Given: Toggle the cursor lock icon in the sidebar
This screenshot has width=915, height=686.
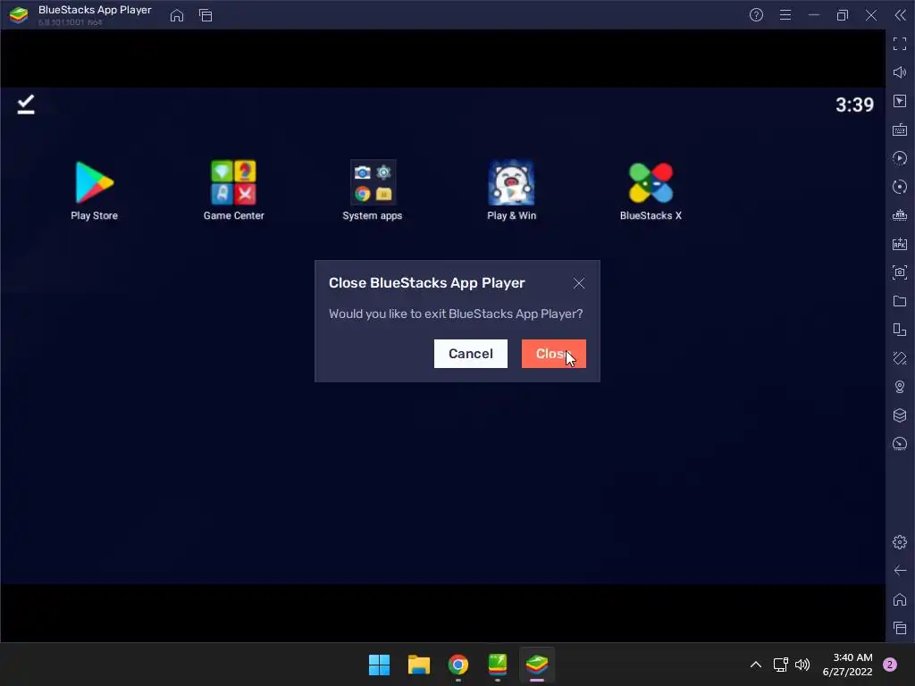Looking at the screenshot, I should pos(900,101).
